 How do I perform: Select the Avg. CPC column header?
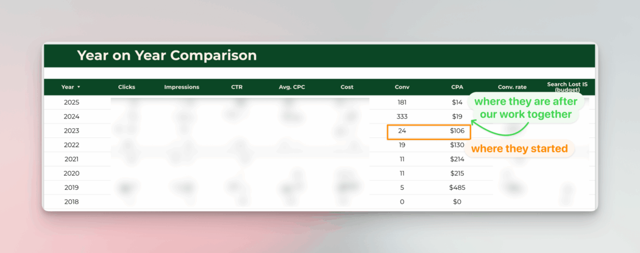pos(292,87)
